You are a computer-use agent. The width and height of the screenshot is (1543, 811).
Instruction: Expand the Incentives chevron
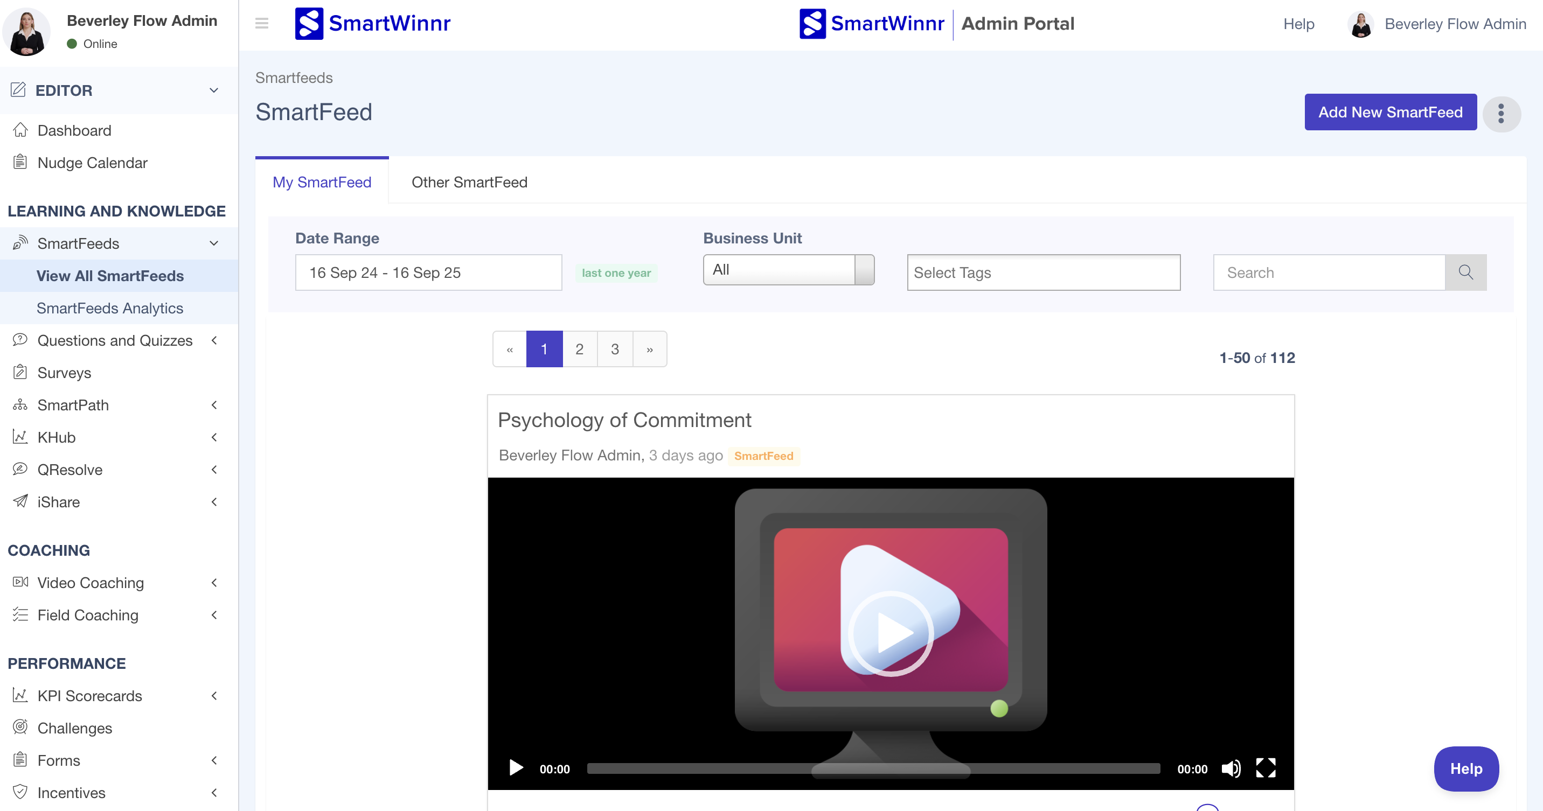click(214, 793)
